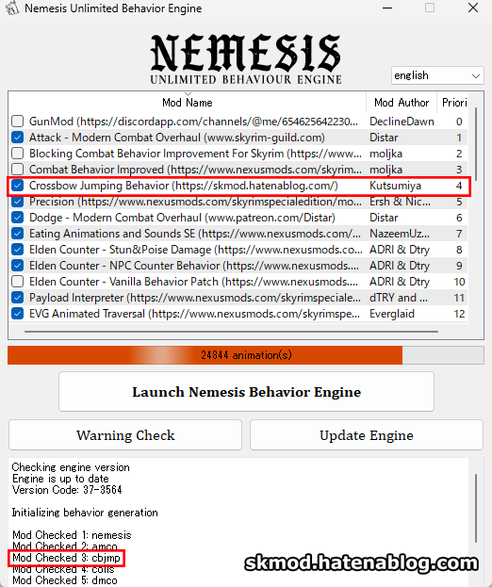Click dTRY and ... author cell
The image size is (492, 587).
399,298
